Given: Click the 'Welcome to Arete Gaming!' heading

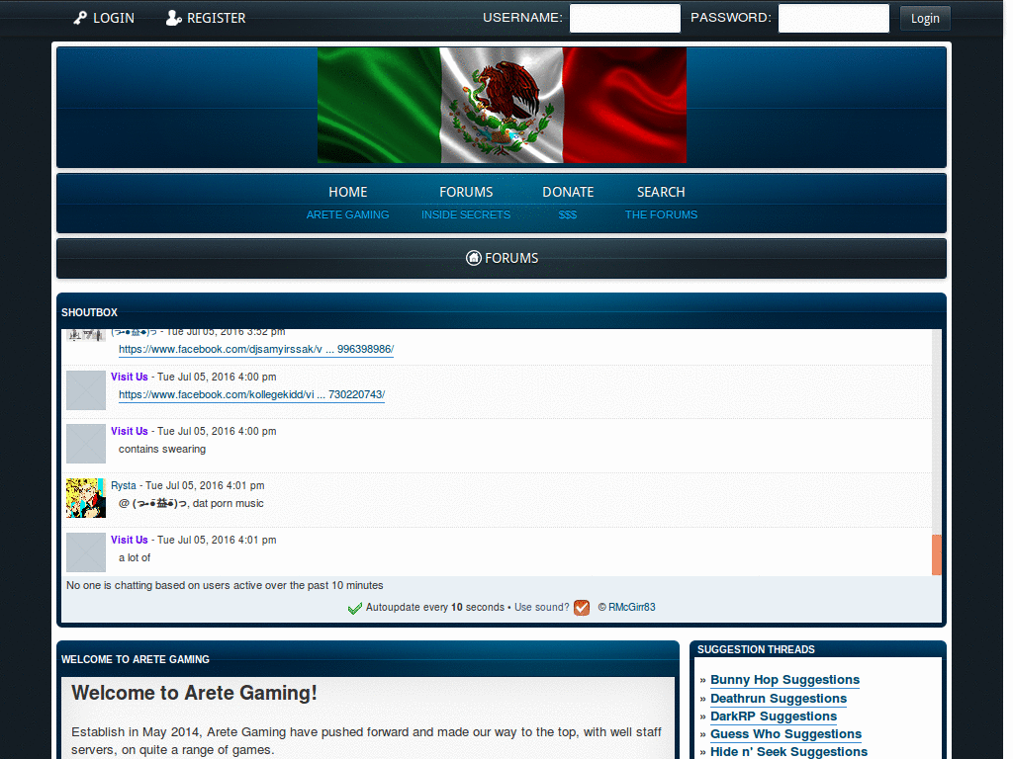Looking at the screenshot, I should point(194,693).
